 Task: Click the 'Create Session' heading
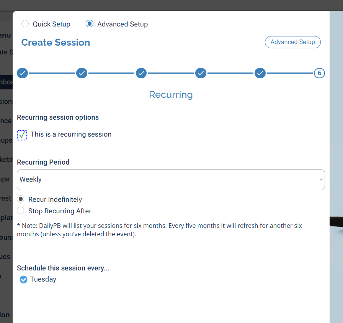pos(56,43)
